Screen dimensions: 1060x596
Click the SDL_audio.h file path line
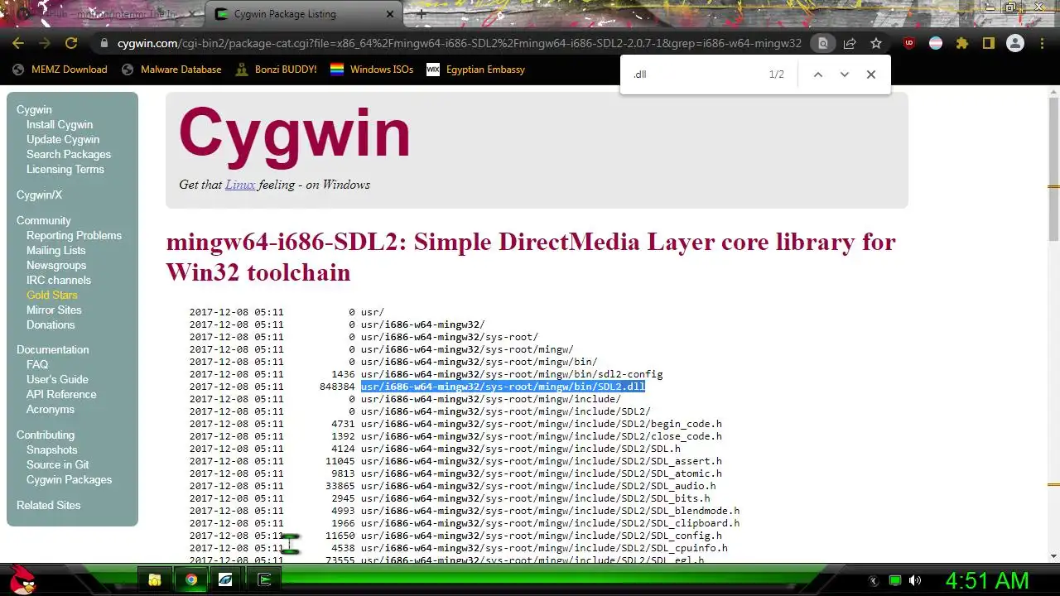click(x=538, y=486)
